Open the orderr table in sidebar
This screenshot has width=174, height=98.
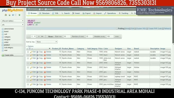point(6,42)
